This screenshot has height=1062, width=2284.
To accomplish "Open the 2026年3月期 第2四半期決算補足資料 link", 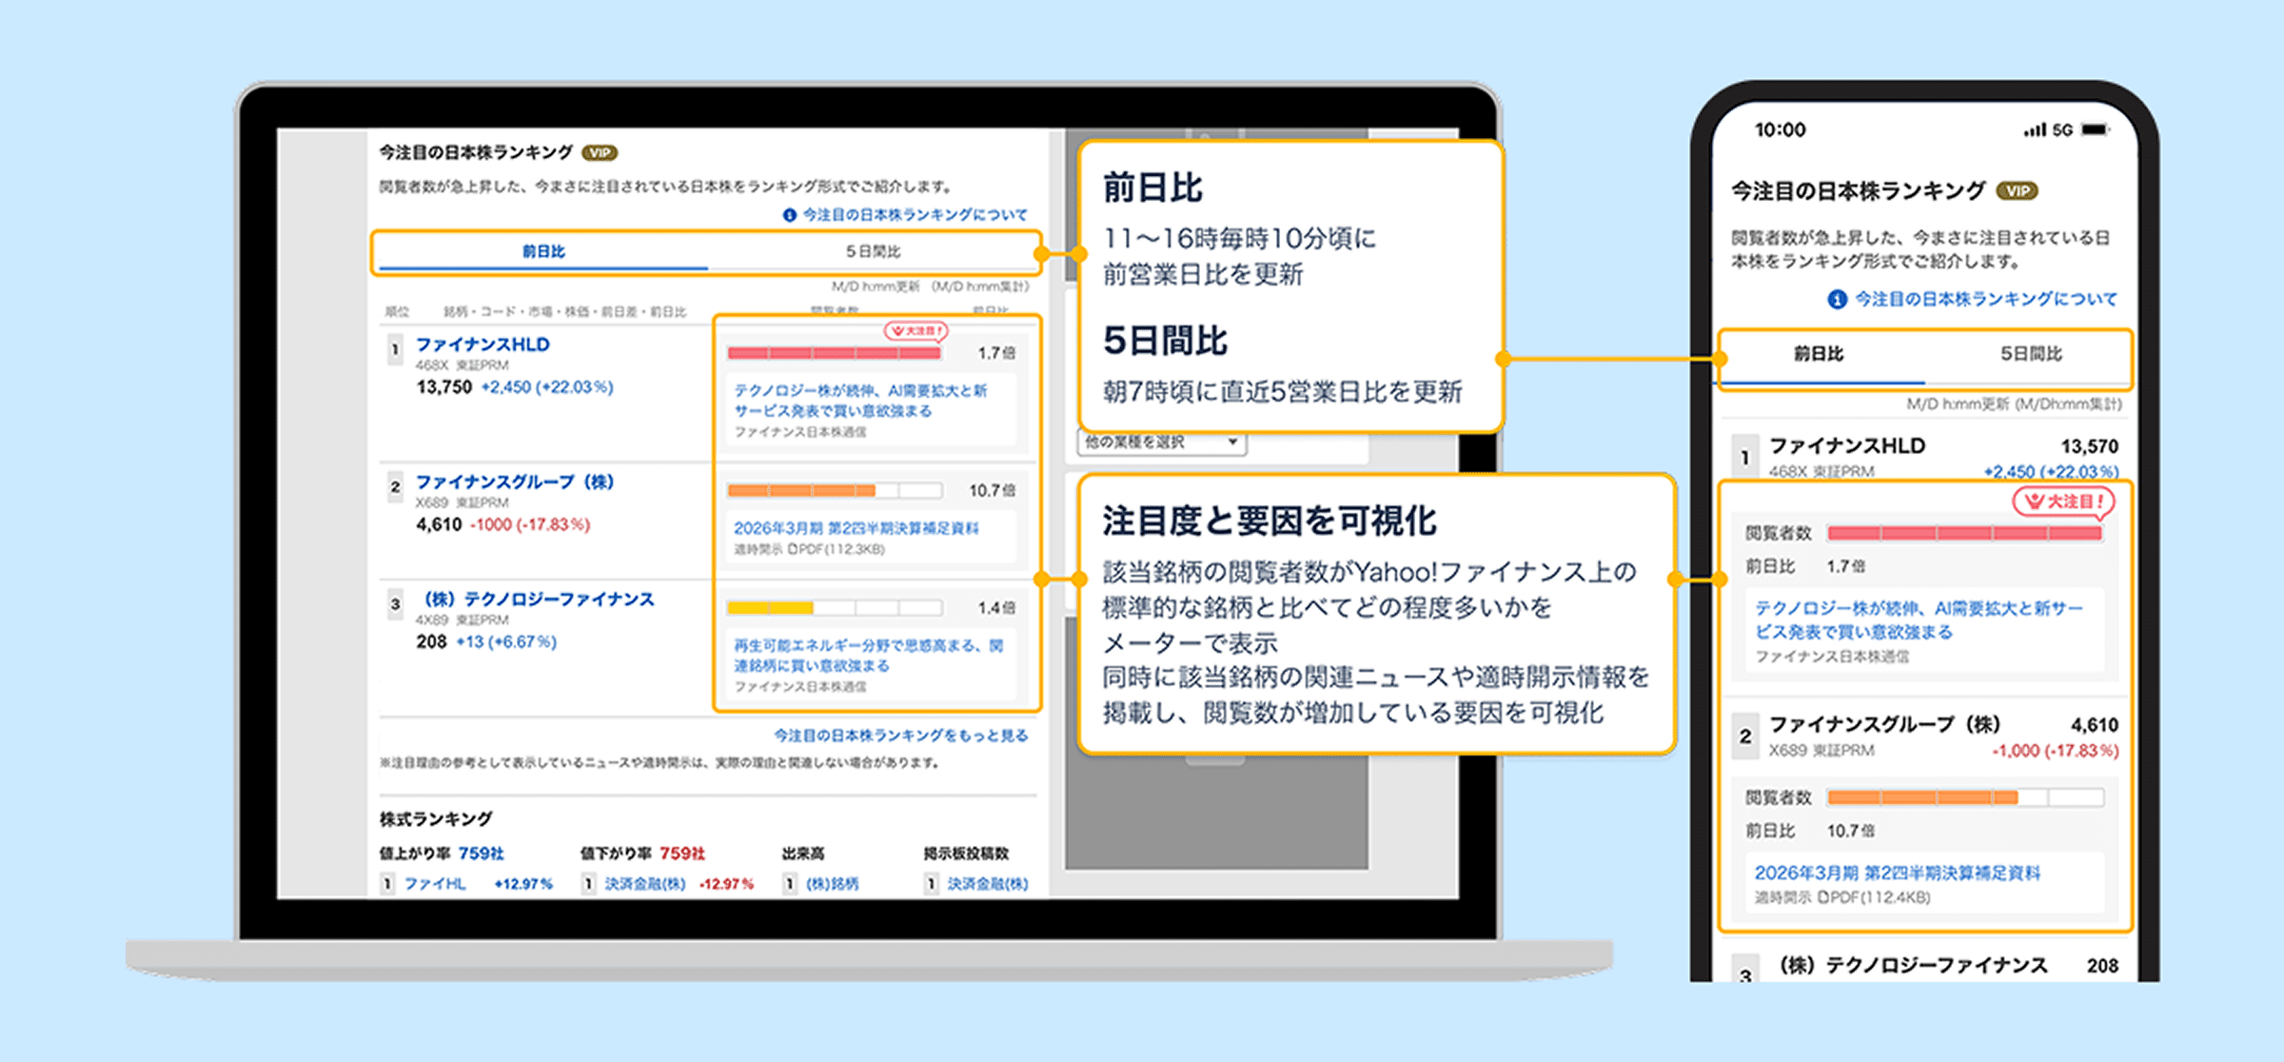I will [857, 525].
